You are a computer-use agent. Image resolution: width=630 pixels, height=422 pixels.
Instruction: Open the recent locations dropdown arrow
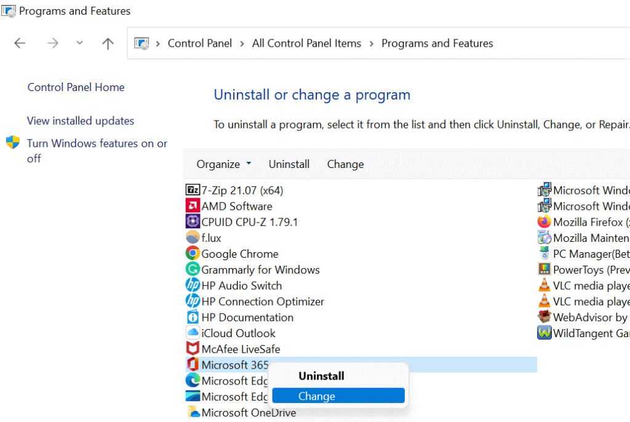coord(79,42)
